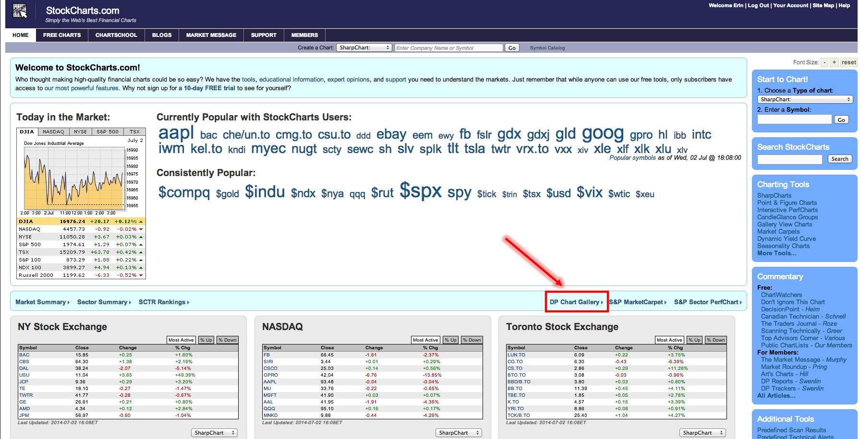Image resolution: width=860 pixels, height=439 pixels.
Task: Open S&P Sector PerfChart link
Action: (708, 302)
